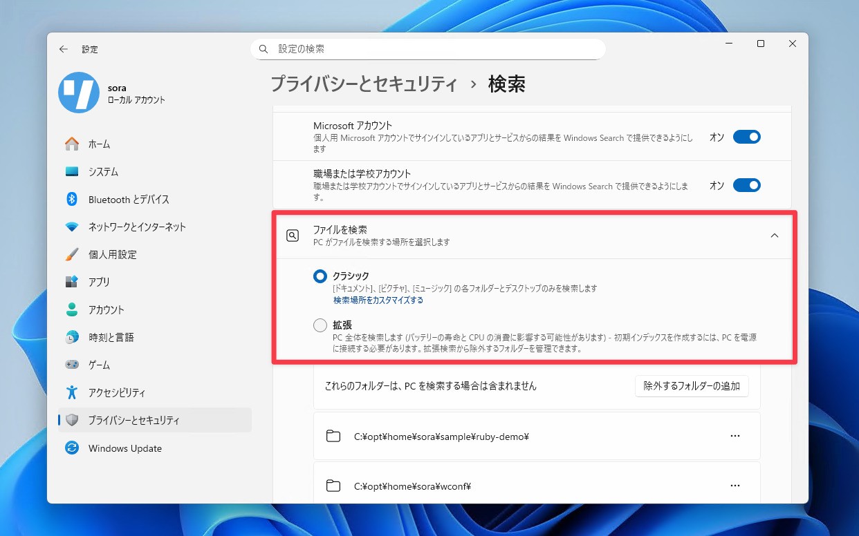The image size is (859, 536).
Task: Open more options for ruby-demo folder
Action: (735, 436)
